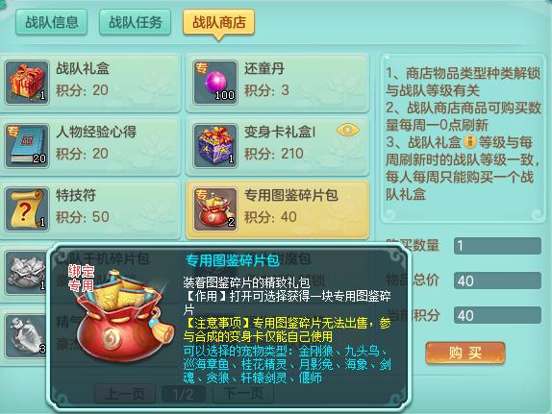Click the 物品总价 total price field

click(497, 280)
